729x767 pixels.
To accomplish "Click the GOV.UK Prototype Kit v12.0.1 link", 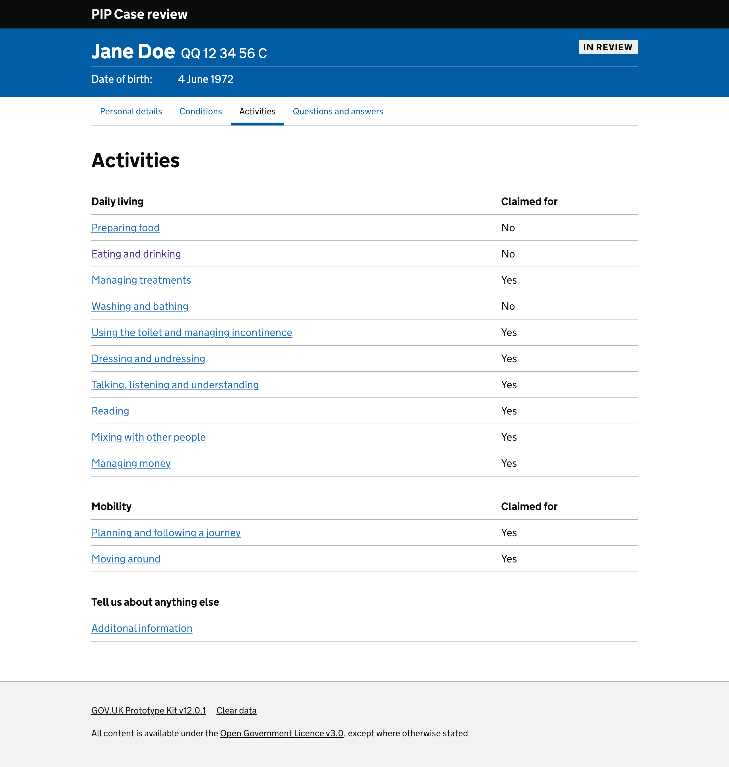I will tap(149, 711).
